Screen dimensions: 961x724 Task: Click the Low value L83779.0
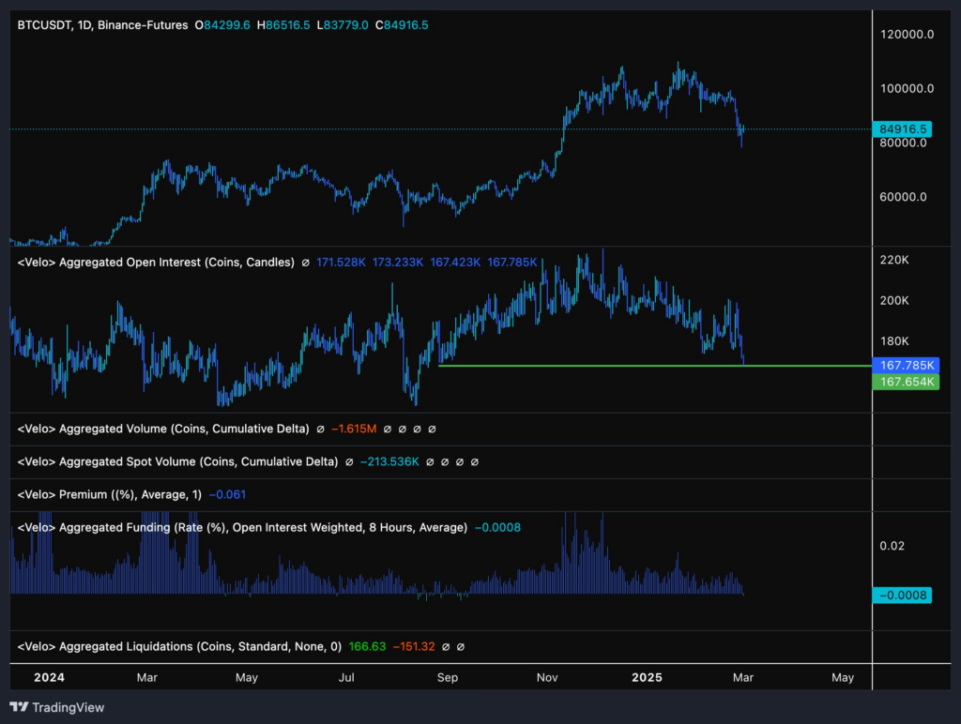pyautogui.click(x=343, y=25)
